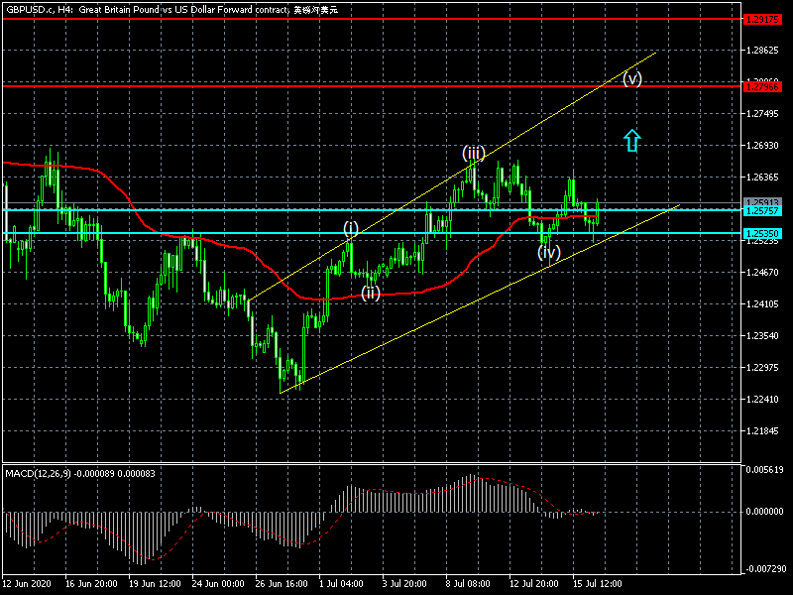This screenshot has height=595, width=793.
Task: Click the red 1.29175 price label
Action: (763, 19)
